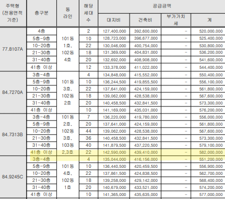
Task: Click building cost 396,677,000
Action: [146, 38]
